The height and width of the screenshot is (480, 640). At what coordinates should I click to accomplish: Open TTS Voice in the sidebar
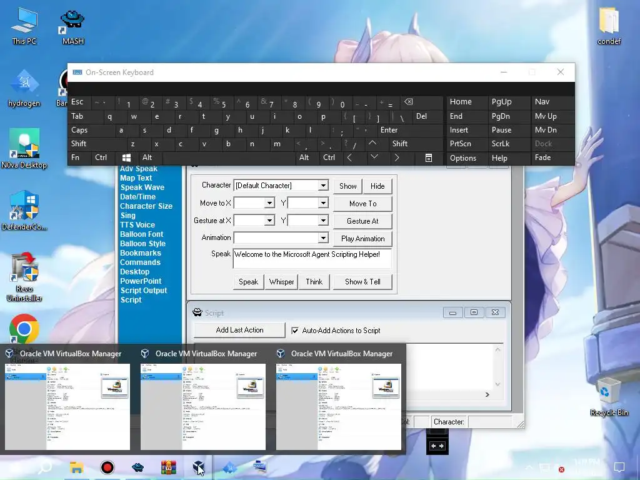137,225
